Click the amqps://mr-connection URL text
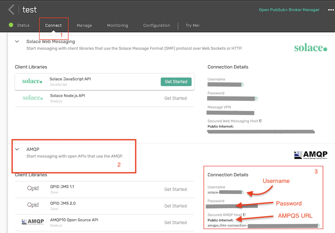The image size is (335, 233). point(227,225)
